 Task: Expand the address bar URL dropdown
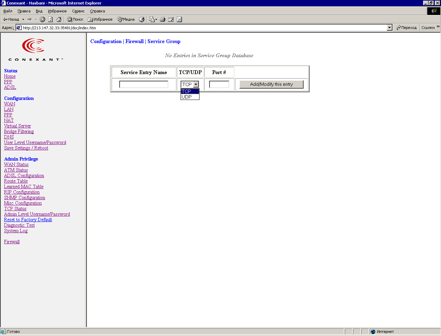coord(390,28)
